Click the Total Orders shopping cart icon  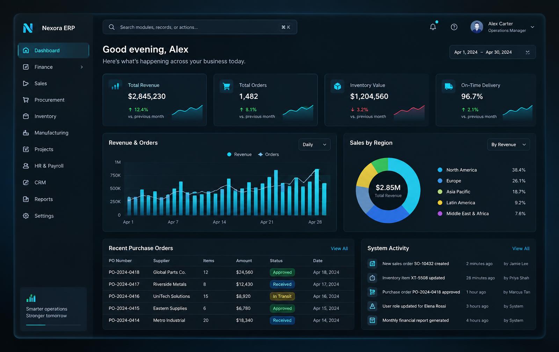click(226, 86)
